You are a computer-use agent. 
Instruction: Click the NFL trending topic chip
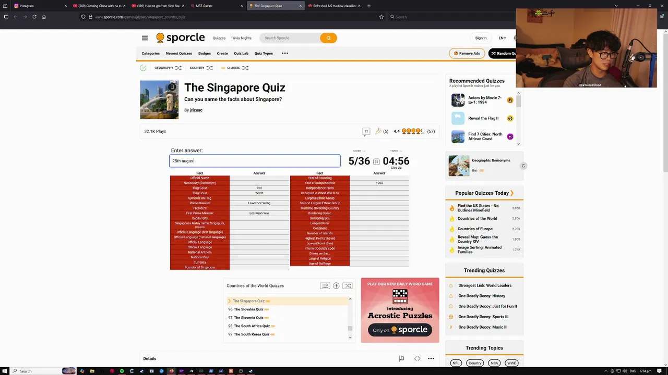[x=456, y=363]
